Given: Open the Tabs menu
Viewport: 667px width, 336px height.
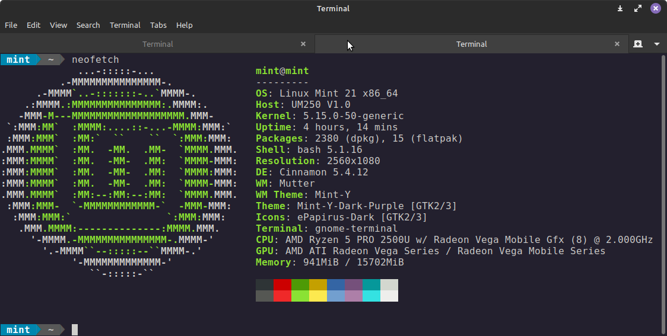Looking at the screenshot, I should click(x=158, y=25).
